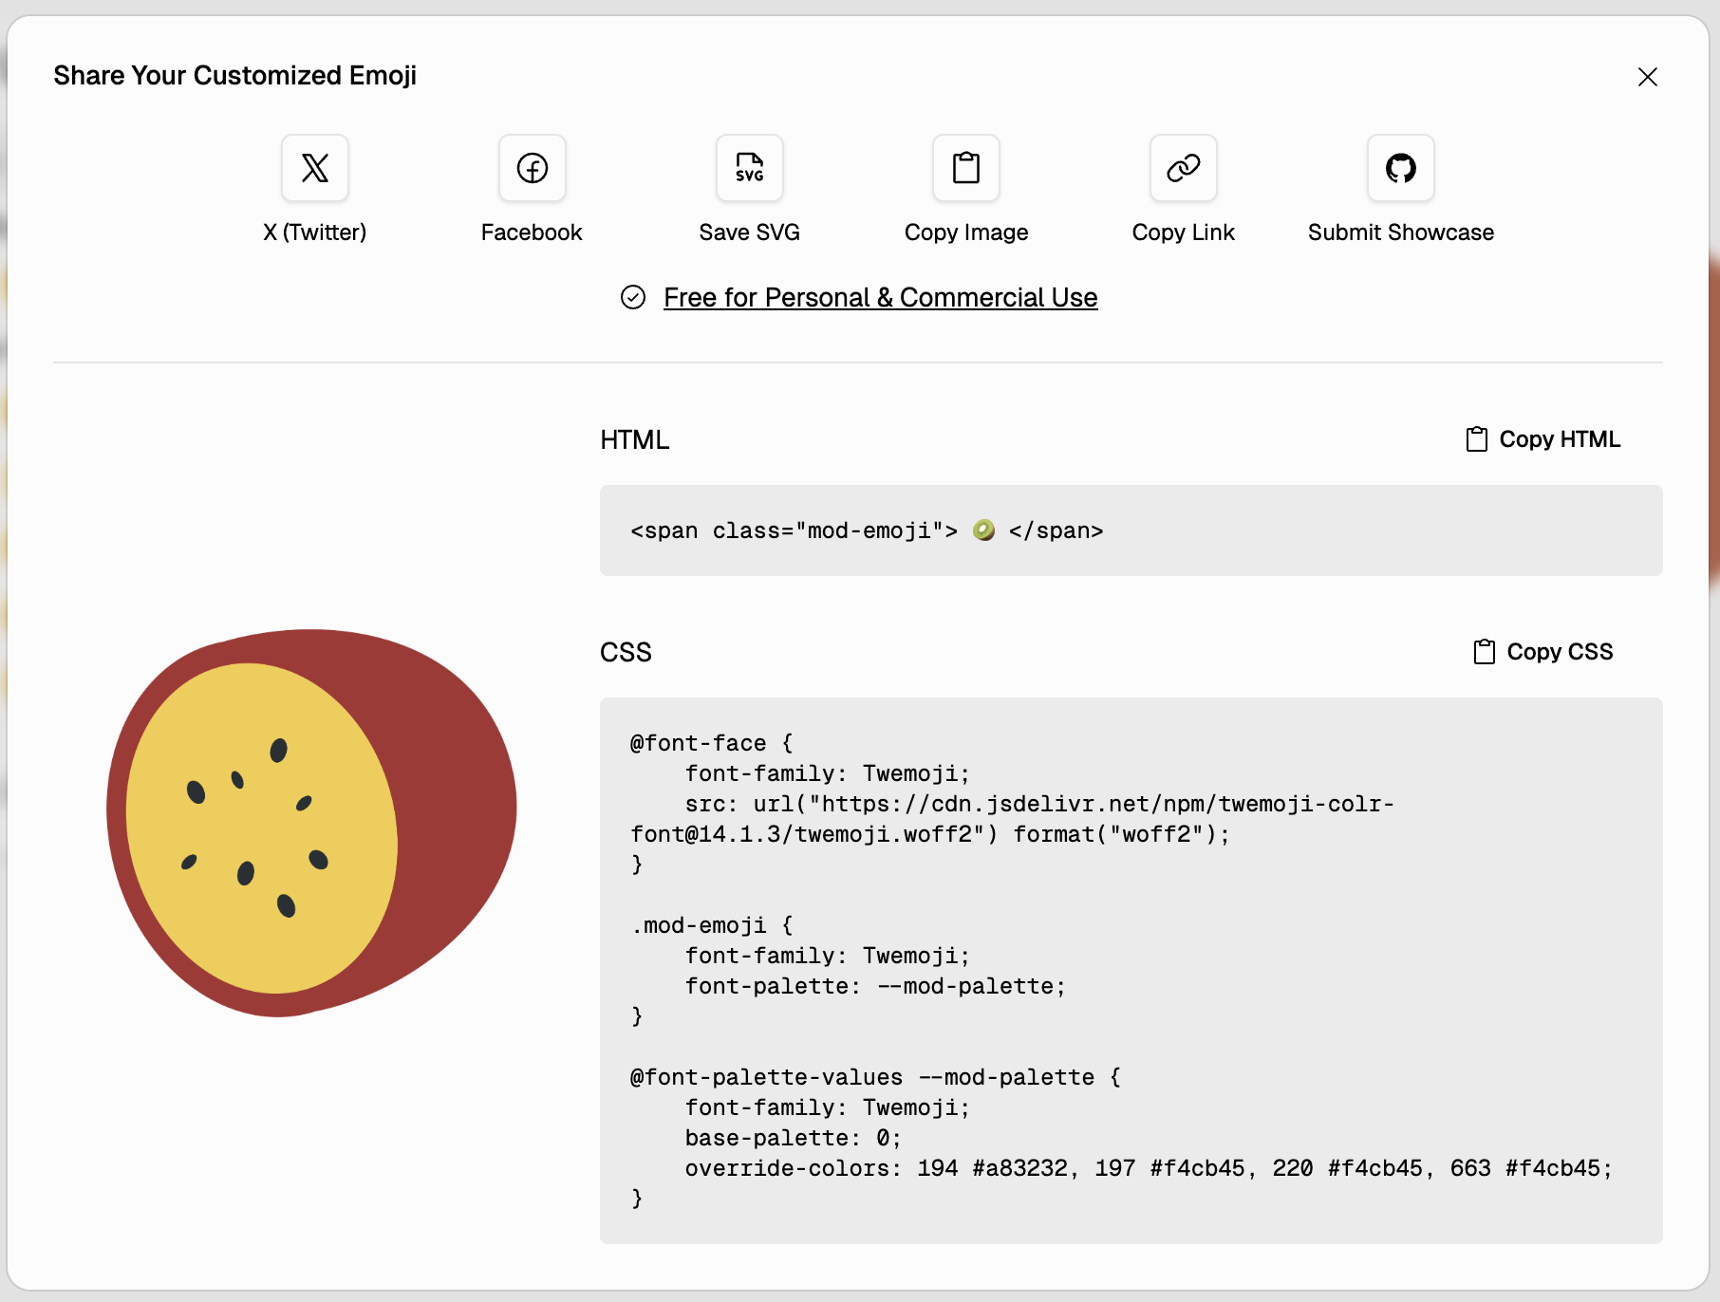Share the emoji on X (Twitter)
Screen dimensions: 1720x1302
pyautogui.click(x=314, y=169)
